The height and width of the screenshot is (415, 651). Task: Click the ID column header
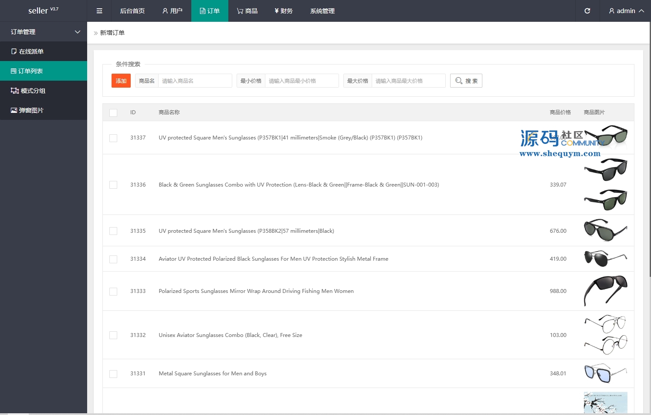(x=133, y=112)
